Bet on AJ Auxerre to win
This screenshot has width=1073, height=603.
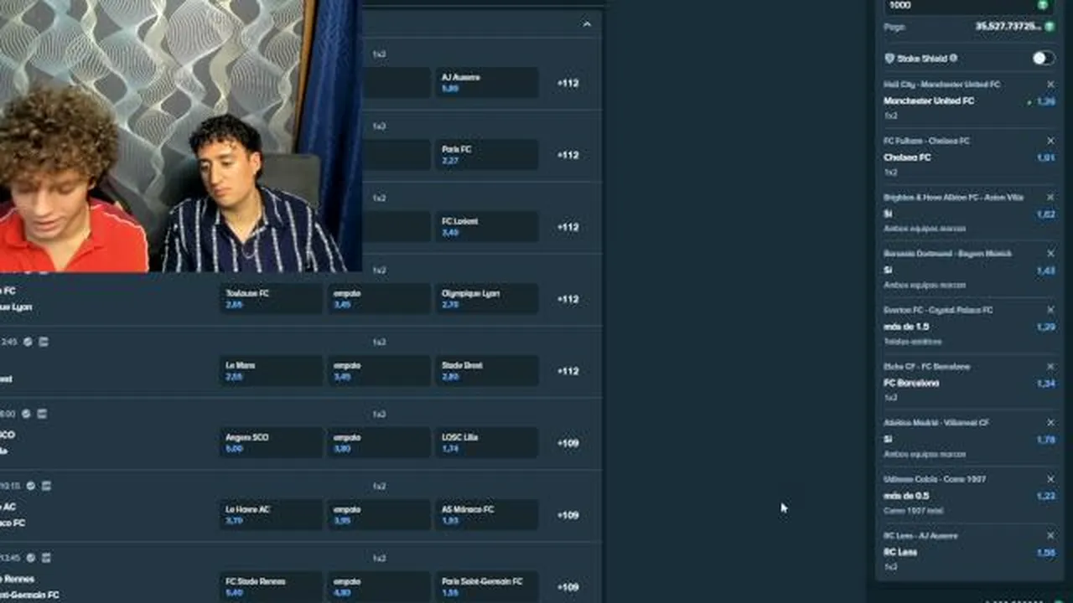coord(486,82)
